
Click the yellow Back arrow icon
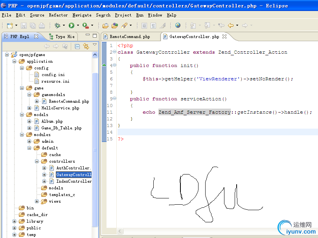tap(231, 25)
